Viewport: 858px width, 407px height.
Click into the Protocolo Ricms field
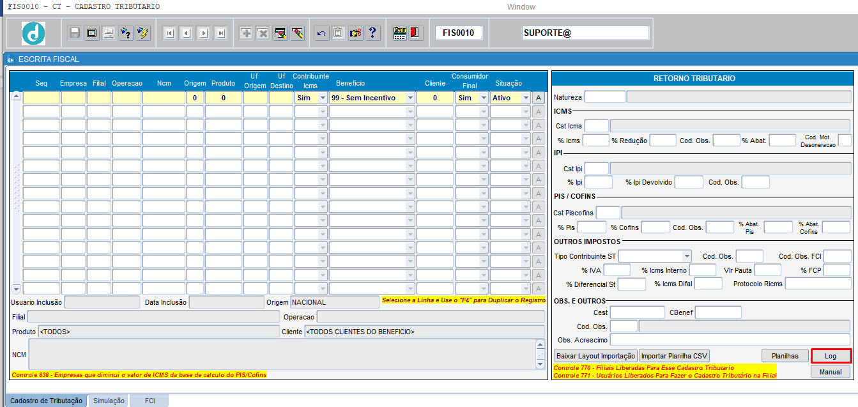pos(818,284)
